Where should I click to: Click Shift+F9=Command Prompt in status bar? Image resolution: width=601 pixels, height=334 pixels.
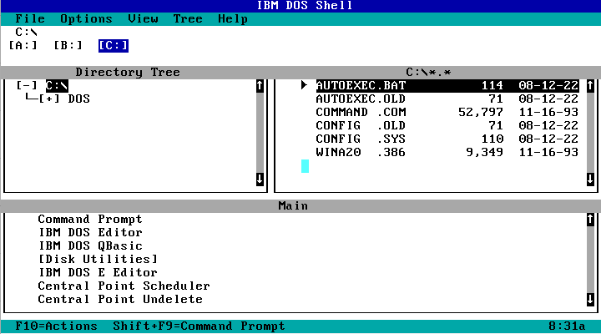(199, 326)
